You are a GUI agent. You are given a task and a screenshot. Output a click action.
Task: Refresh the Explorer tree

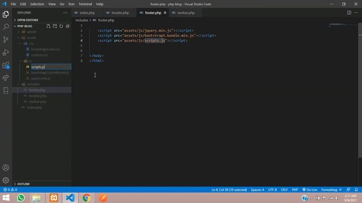tap(61, 26)
